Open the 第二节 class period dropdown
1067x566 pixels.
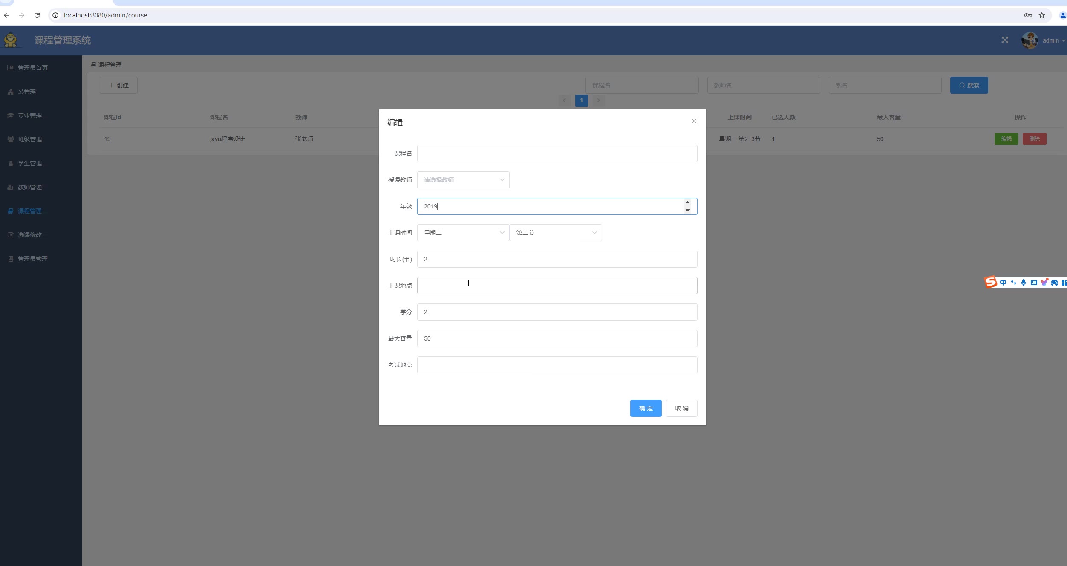555,233
